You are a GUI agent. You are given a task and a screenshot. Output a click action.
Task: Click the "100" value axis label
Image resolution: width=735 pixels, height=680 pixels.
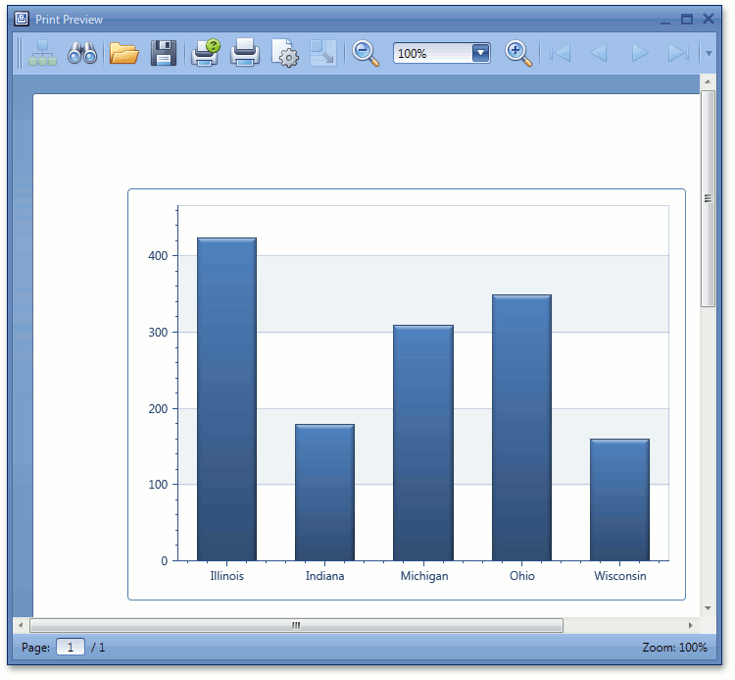tap(158, 485)
